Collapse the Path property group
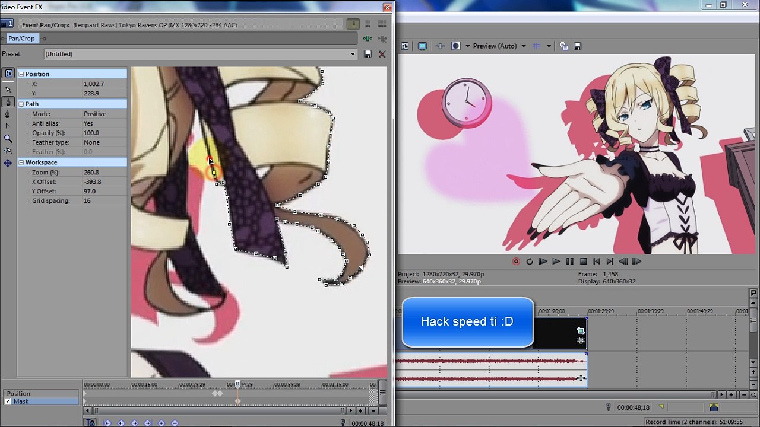The width and height of the screenshot is (760, 427). click(x=21, y=104)
